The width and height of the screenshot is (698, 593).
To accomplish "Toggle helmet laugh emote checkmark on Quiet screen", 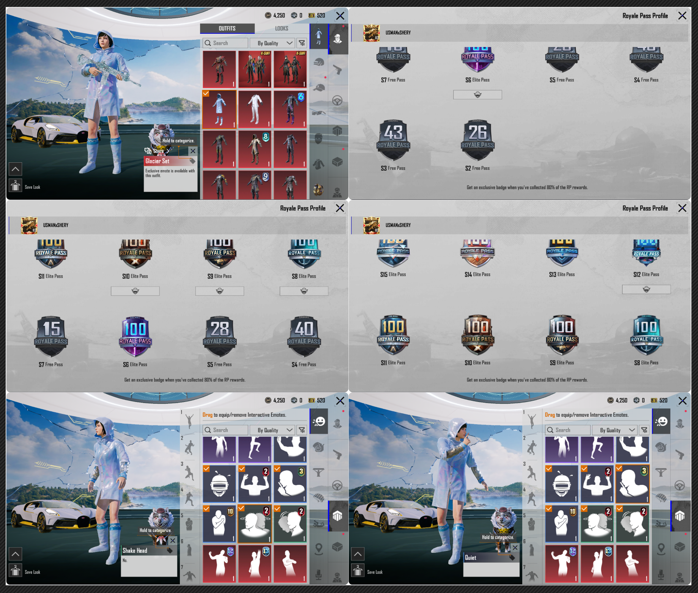I will (x=548, y=469).
